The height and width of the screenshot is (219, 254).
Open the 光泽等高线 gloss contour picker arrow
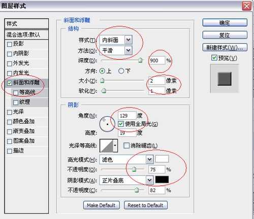pos(115,145)
